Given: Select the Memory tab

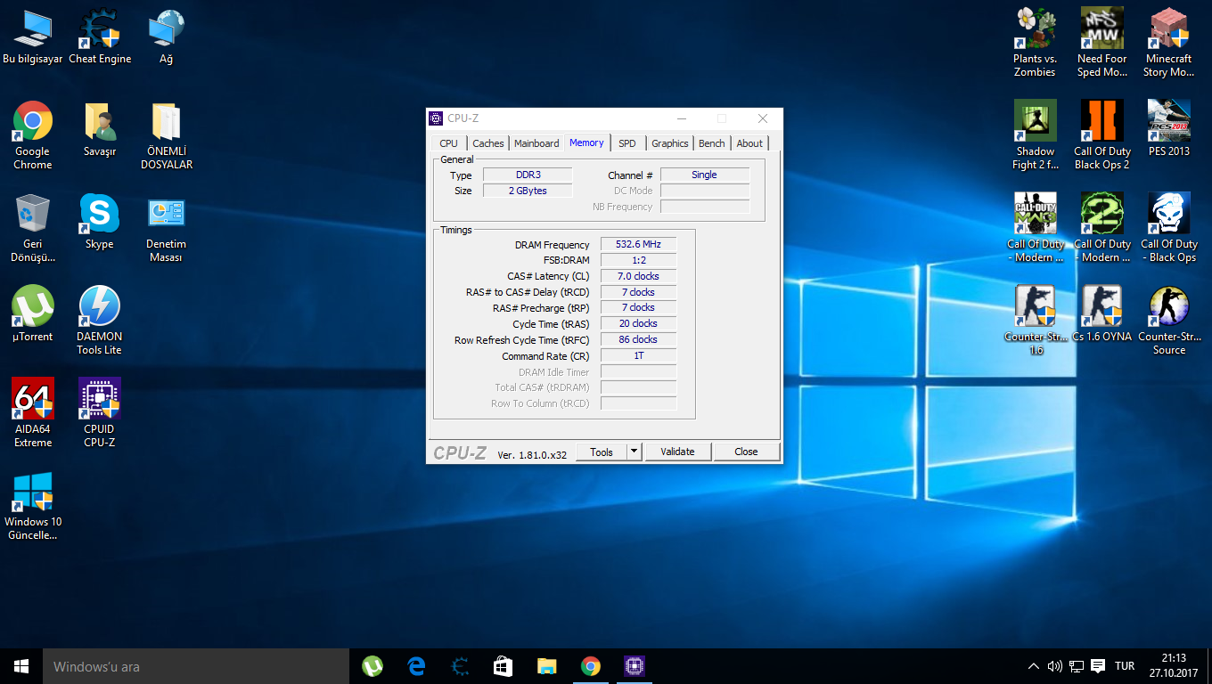Looking at the screenshot, I should [x=586, y=142].
